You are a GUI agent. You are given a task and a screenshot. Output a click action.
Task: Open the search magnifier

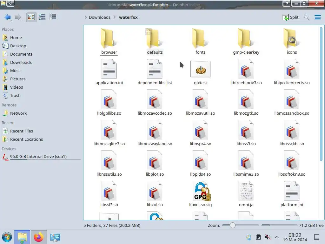click(307, 17)
